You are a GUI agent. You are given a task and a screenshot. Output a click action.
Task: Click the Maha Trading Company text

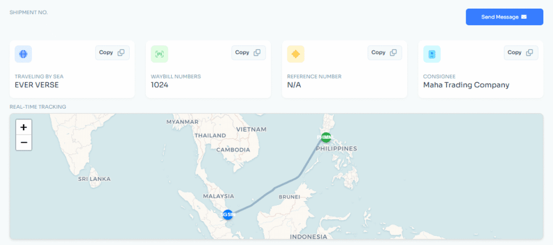[x=466, y=85]
